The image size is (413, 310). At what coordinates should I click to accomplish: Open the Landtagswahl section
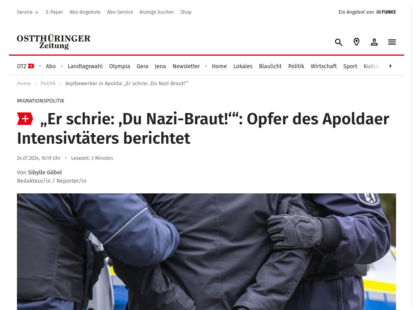click(x=85, y=66)
